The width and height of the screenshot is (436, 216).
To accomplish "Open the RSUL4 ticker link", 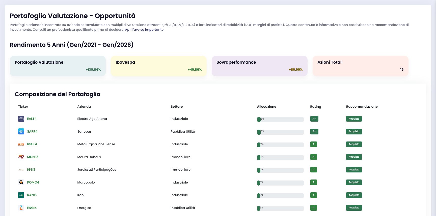I will [32, 144].
